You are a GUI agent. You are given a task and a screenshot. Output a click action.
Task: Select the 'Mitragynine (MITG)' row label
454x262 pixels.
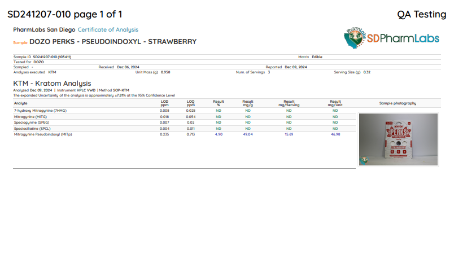coord(30,117)
